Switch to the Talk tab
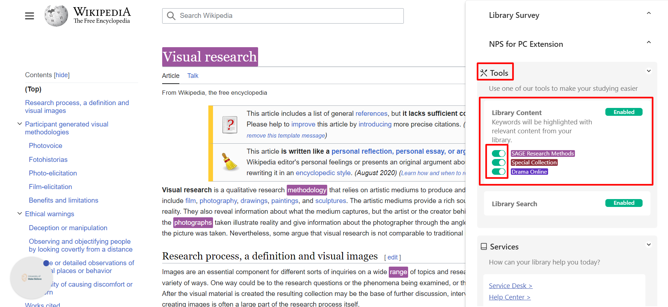This screenshot has width=668, height=307. [x=193, y=76]
